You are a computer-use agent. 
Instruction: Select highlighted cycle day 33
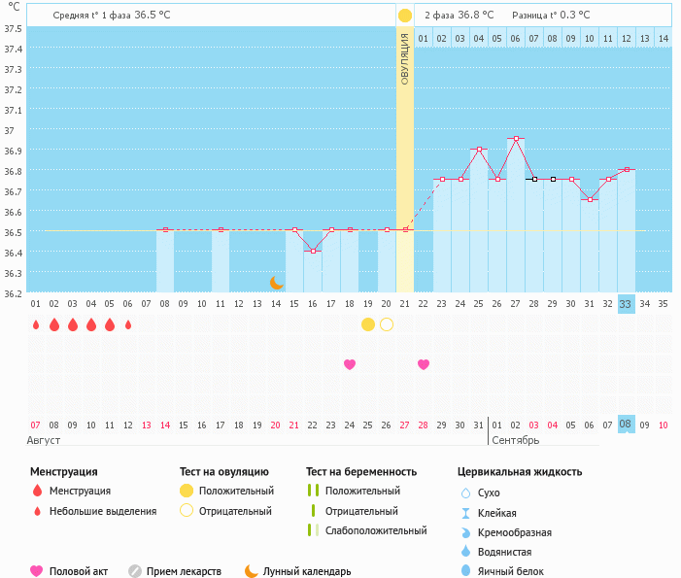point(626,304)
